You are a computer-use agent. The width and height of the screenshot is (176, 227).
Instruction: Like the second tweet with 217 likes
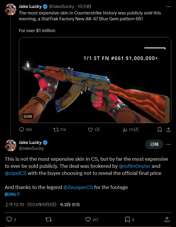click(x=88, y=219)
